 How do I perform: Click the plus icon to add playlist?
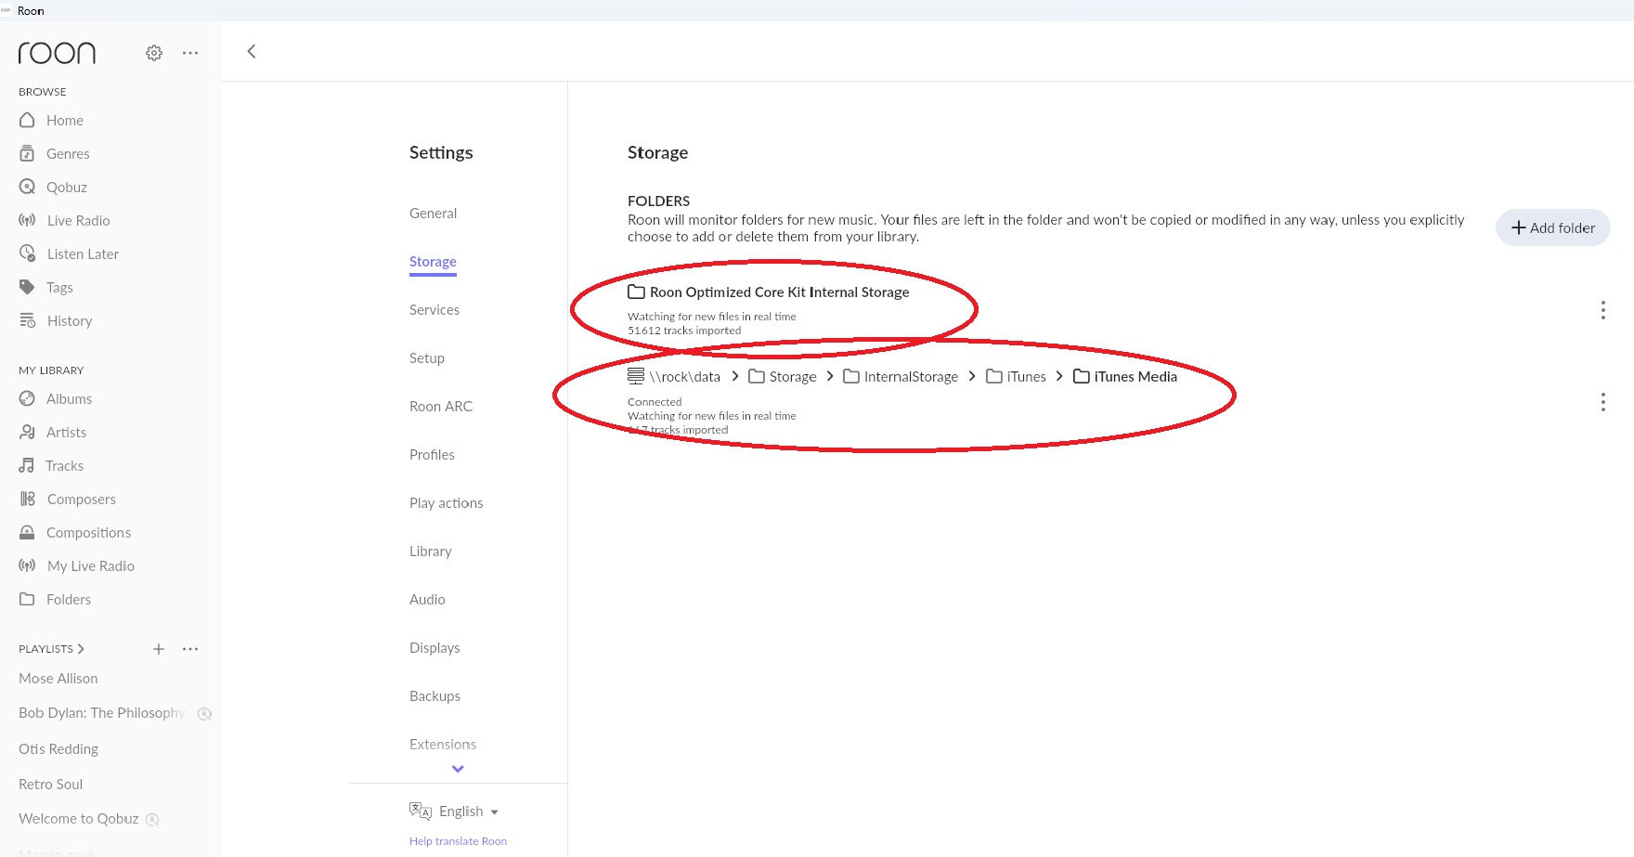159,649
